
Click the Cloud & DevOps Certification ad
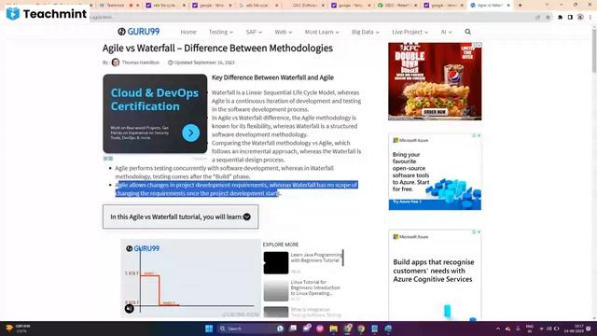155,114
